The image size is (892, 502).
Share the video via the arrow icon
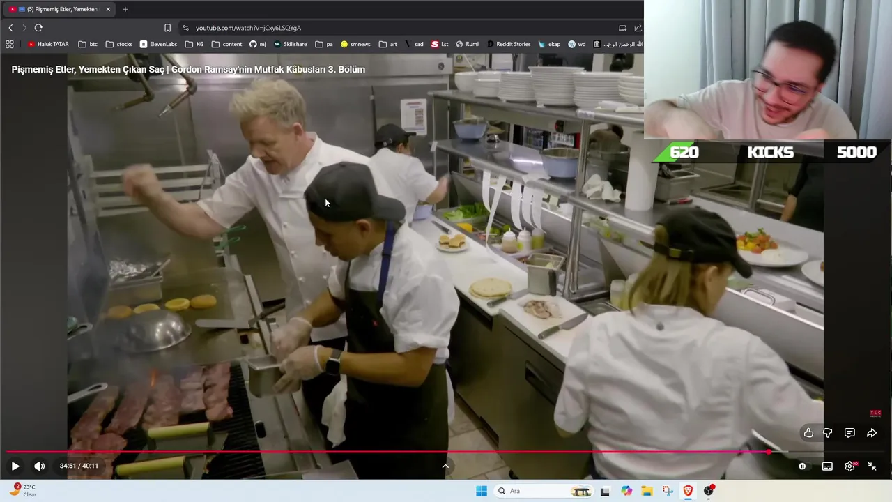[871, 433]
